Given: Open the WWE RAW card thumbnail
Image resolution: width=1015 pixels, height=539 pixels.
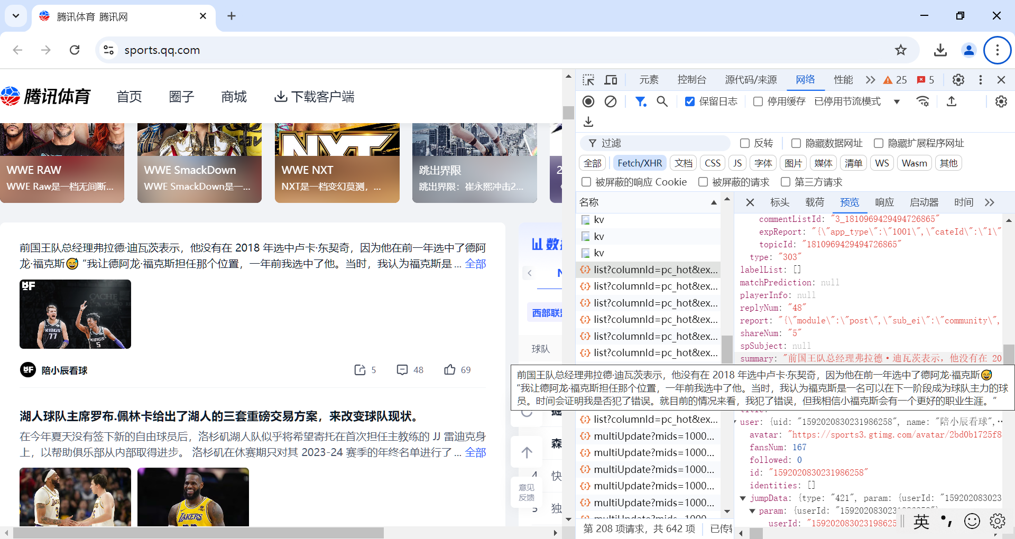Looking at the screenshot, I should 62,163.
